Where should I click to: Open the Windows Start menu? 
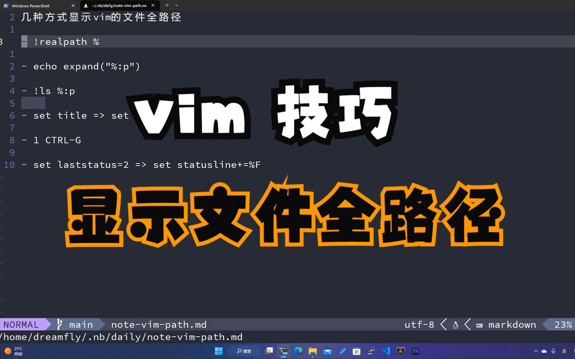(x=219, y=351)
